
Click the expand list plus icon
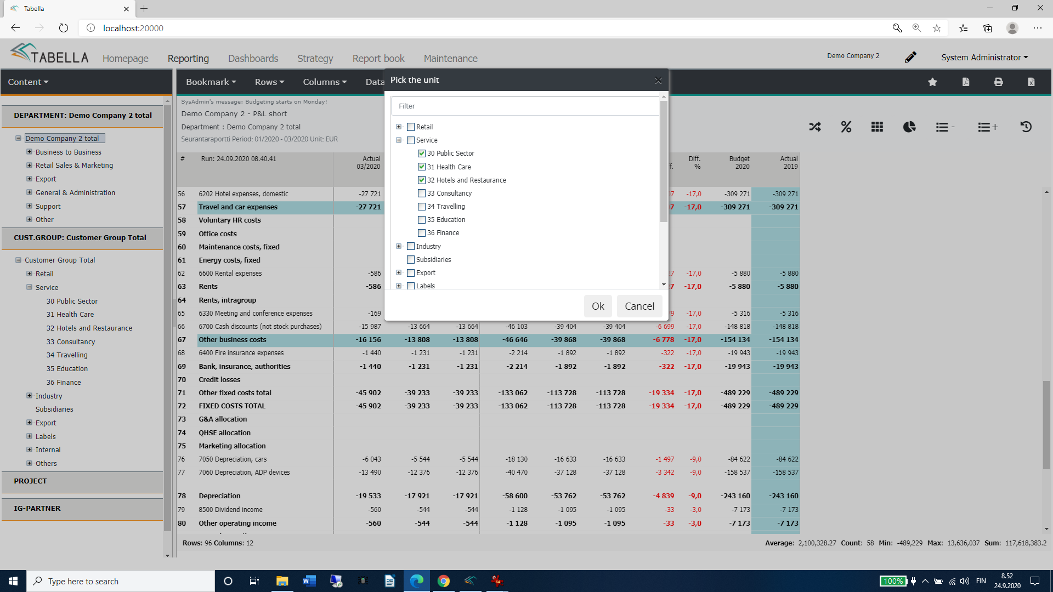coord(987,127)
